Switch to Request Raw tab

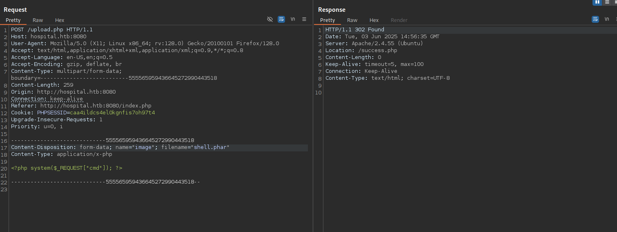pyautogui.click(x=38, y=20)
